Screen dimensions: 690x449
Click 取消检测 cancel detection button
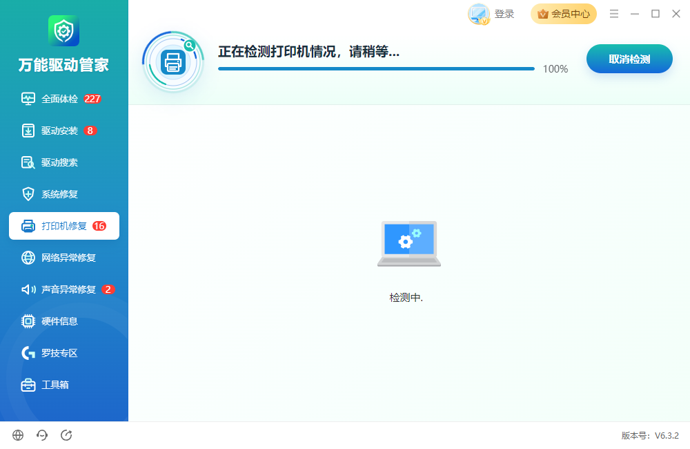click(x=629, y=59)
